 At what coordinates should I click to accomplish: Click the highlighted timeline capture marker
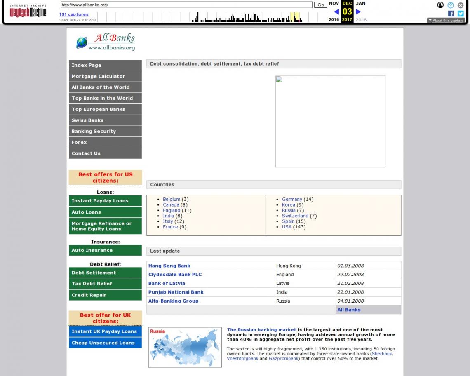coord(295,17)
